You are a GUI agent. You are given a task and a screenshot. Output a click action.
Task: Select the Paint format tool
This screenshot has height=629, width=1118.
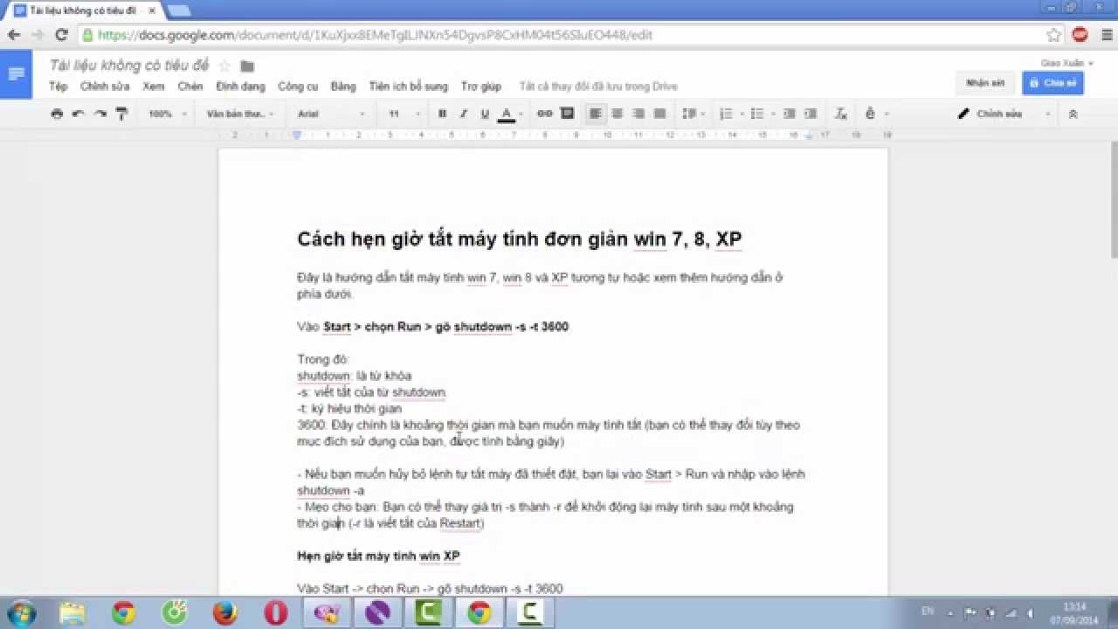coord(121,114)
